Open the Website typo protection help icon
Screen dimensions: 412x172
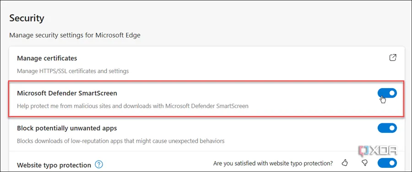tap(99, 165)
